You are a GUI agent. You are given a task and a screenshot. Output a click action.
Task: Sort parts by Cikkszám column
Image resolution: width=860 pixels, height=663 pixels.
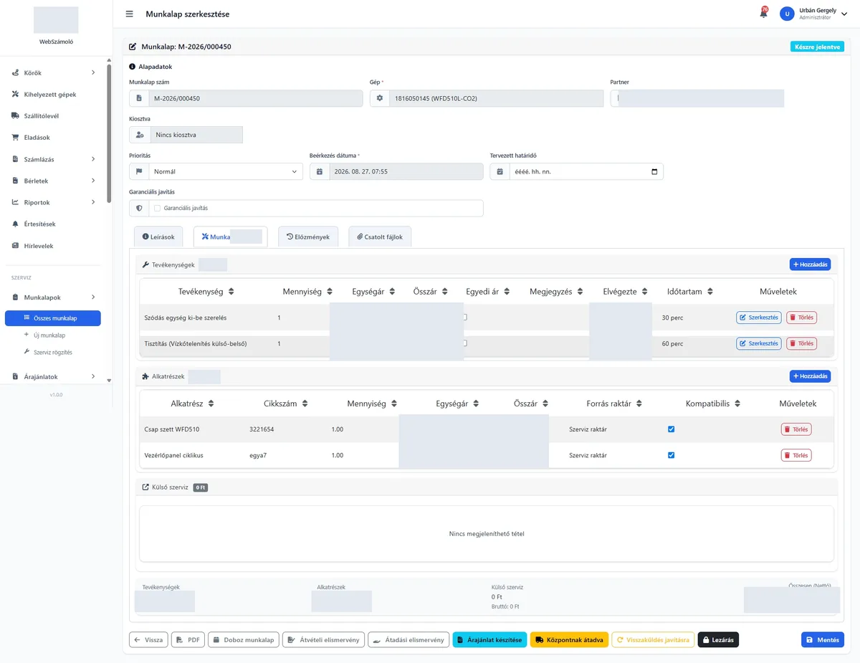(x=287, y=404)
